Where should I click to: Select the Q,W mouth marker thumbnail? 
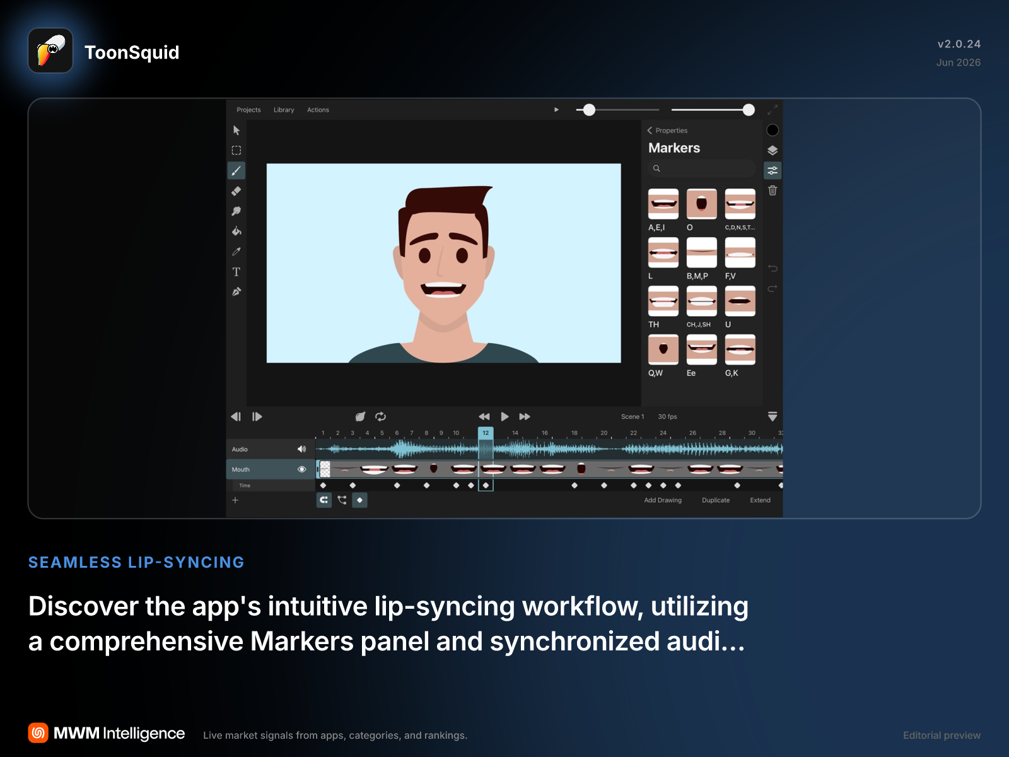point(663,349)
